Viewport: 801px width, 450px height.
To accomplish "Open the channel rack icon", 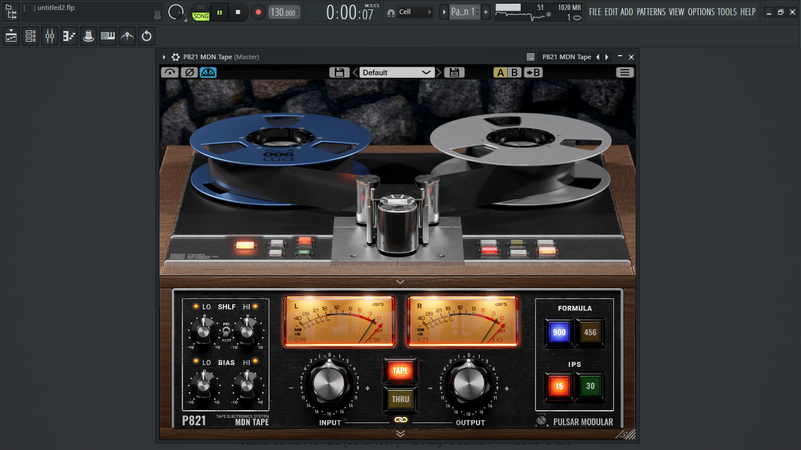I will (30, 36).
